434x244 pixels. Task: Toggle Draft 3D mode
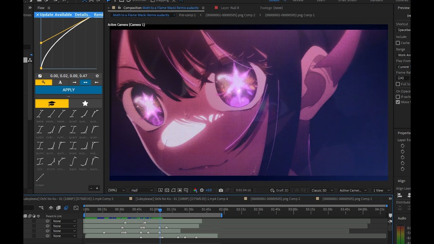[280, 190]
